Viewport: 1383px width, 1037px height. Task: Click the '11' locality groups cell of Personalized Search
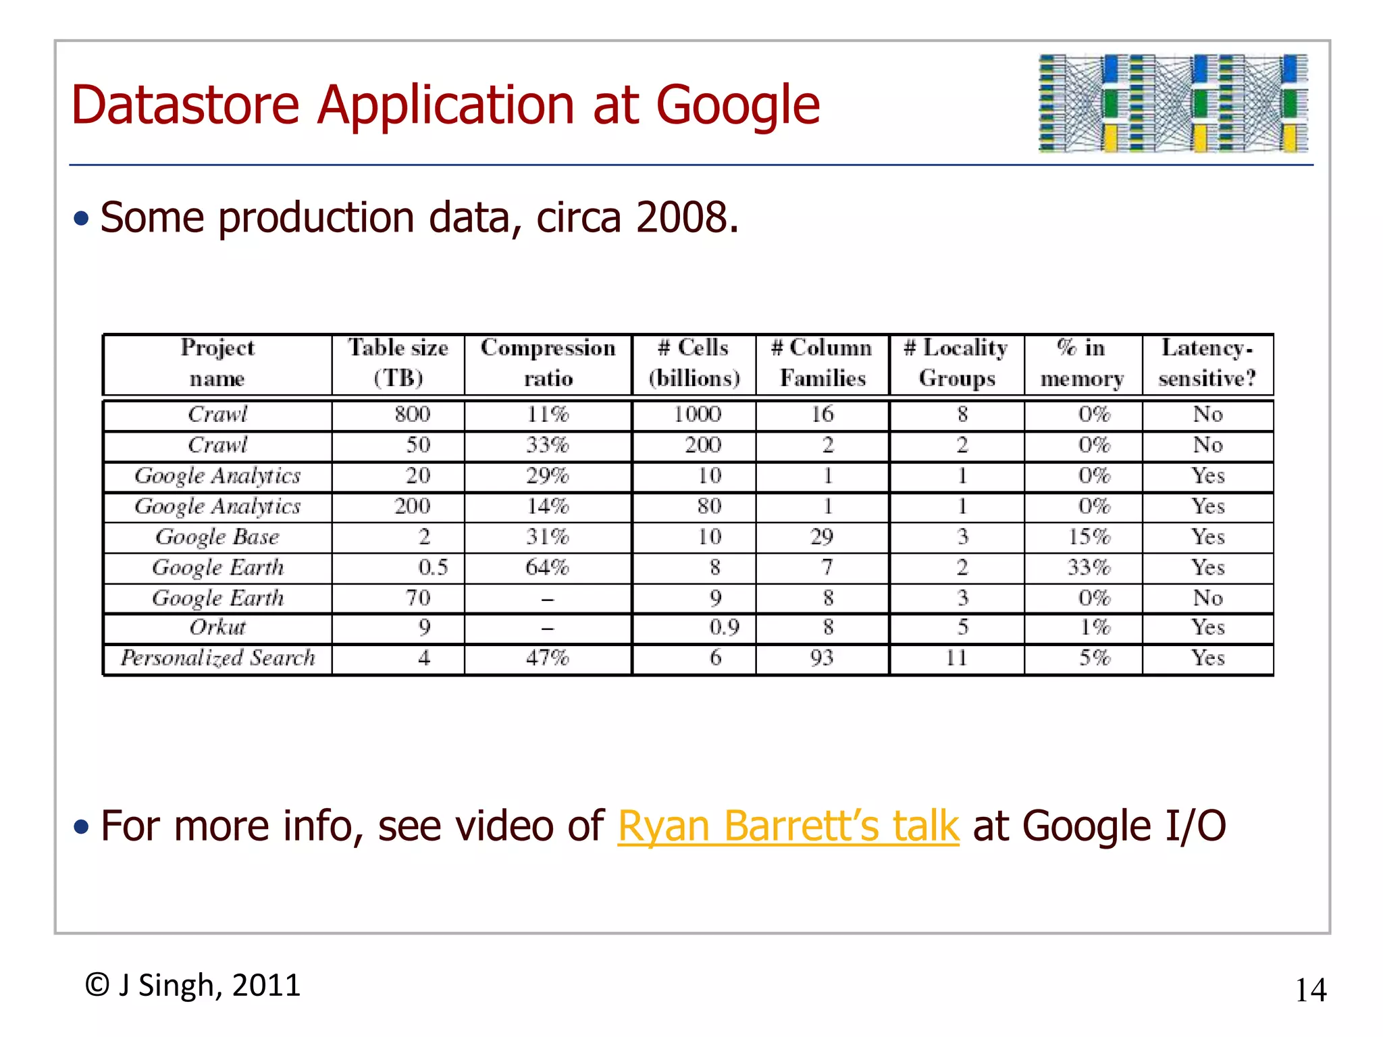coord(956,658)
